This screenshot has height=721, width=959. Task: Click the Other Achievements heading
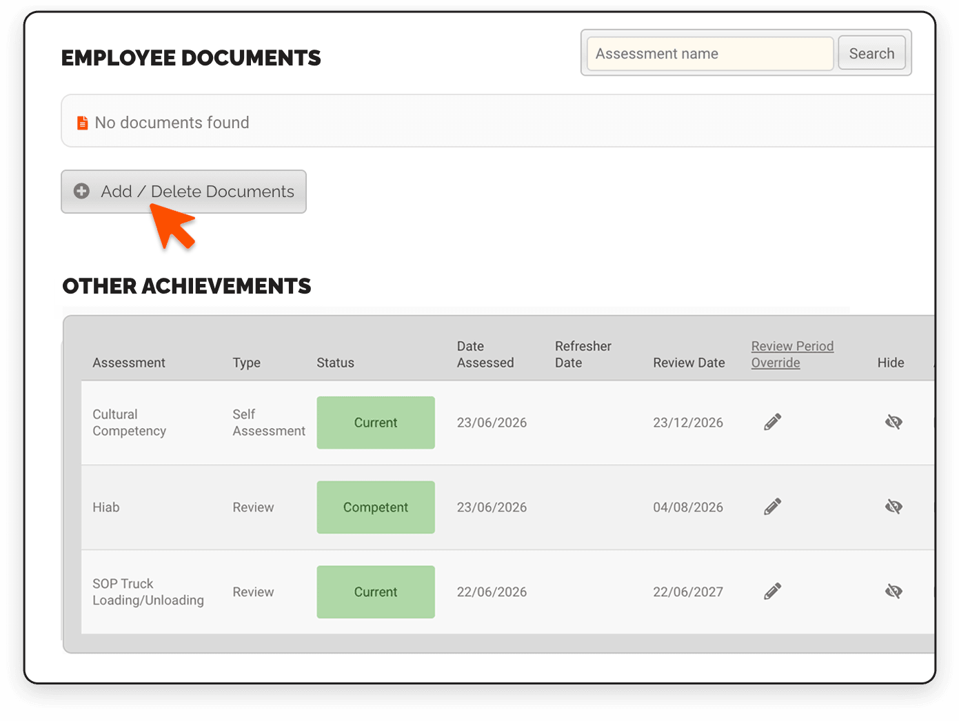click(x=187, y=286)
